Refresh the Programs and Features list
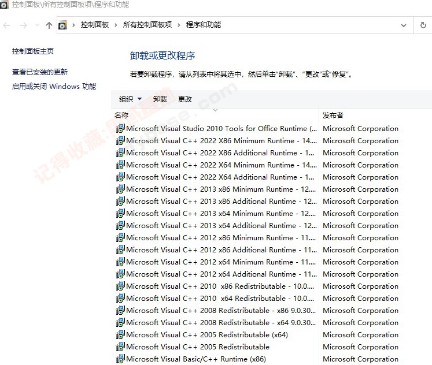 tap(423, 25)
